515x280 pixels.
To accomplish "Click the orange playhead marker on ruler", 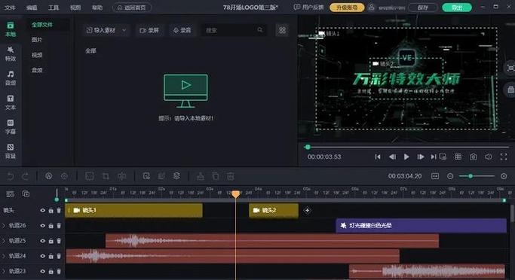I will tap(235, 194).
